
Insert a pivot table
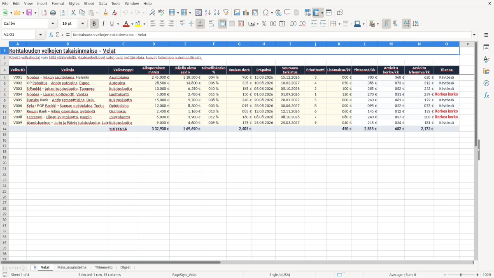point(255,13)
